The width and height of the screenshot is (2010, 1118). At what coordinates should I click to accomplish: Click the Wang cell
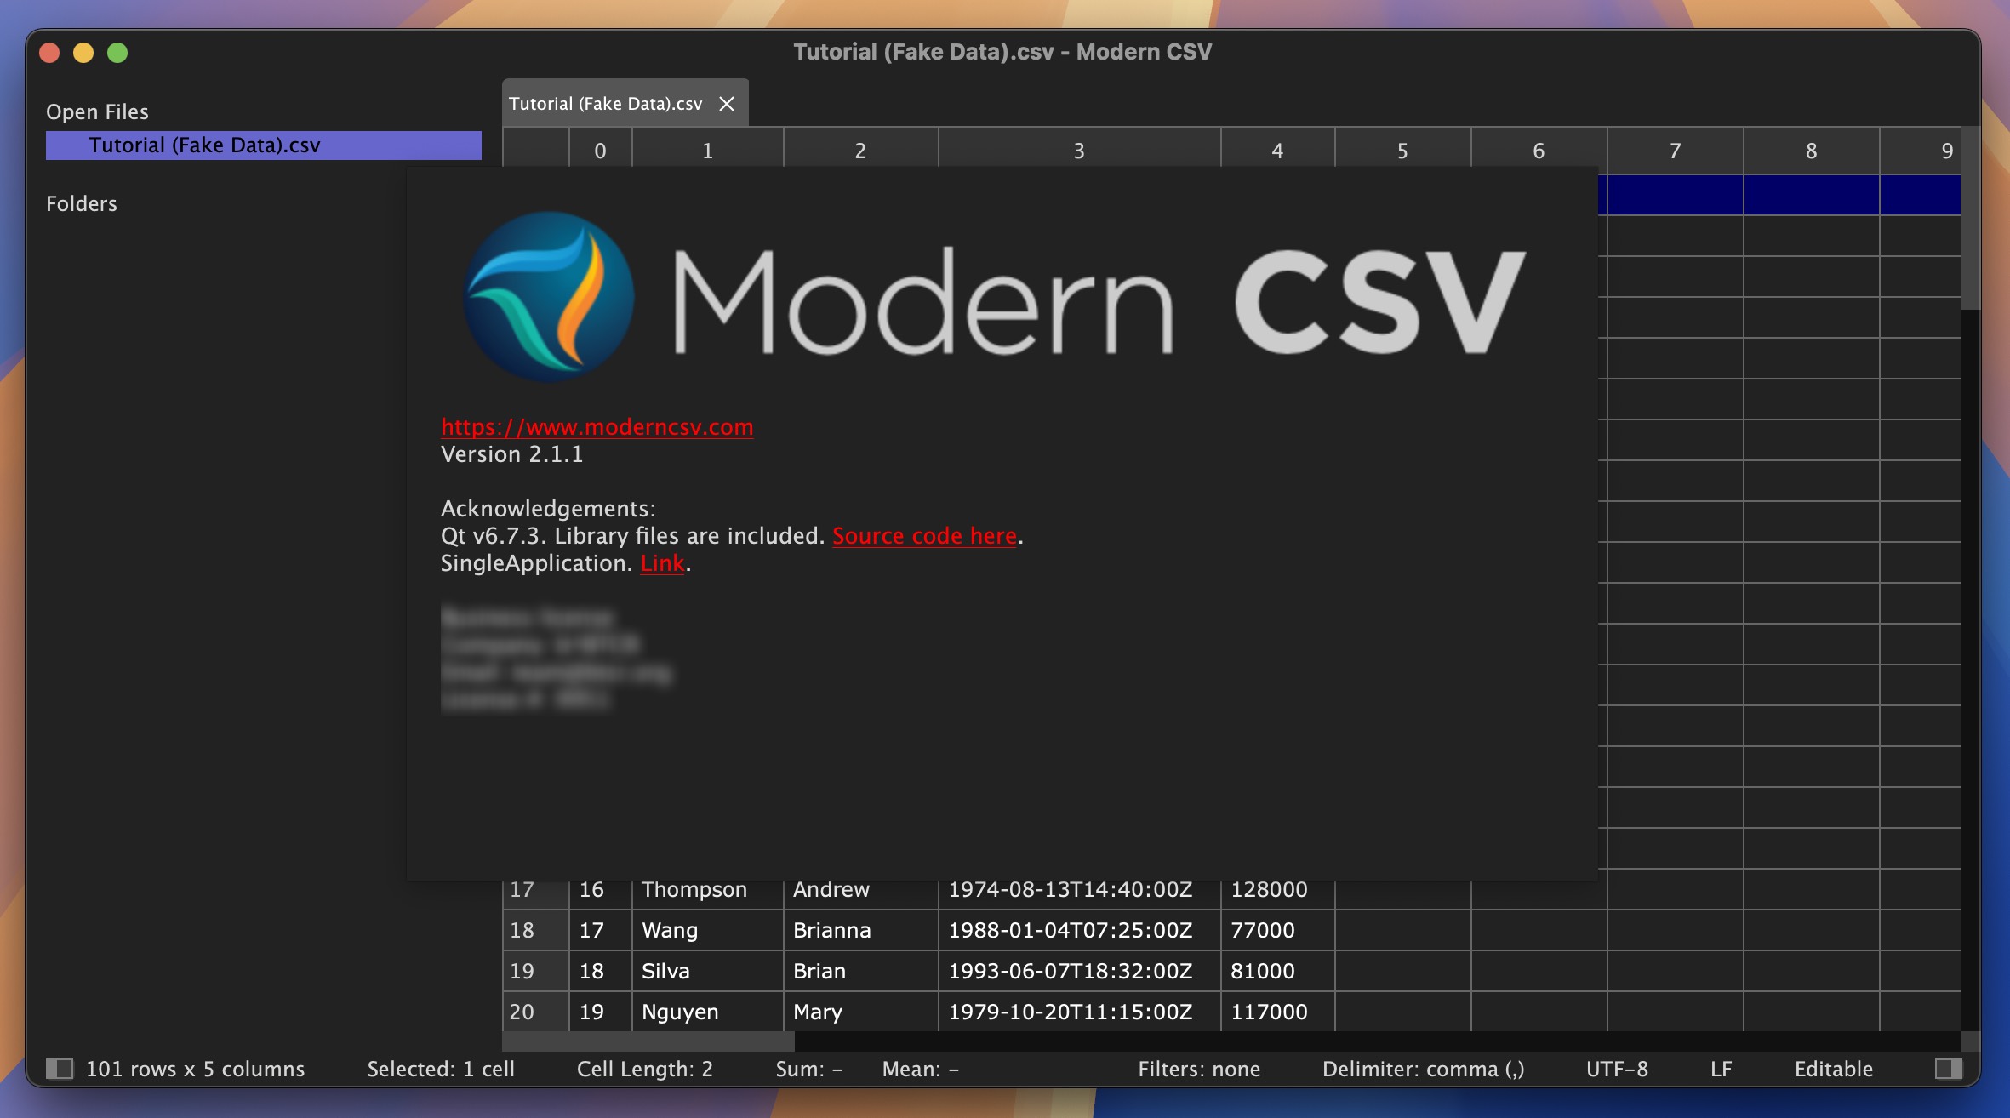707,930
